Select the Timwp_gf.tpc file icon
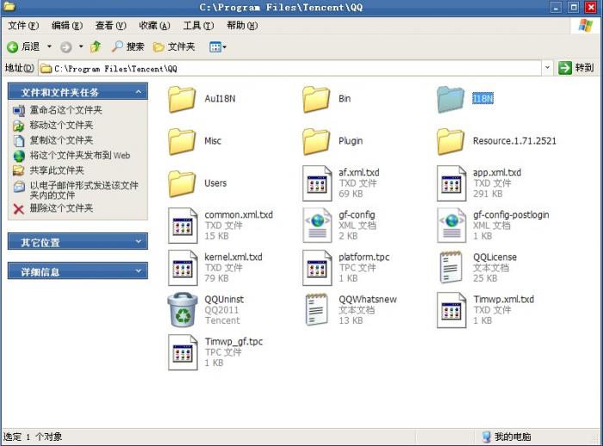Image resolution: width=603 pixels, height=446 pixels. click(183, 352)
